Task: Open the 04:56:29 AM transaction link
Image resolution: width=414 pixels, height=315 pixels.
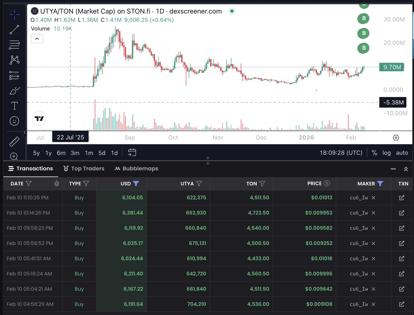Action: pyautogui.click(x=402, y=304)
